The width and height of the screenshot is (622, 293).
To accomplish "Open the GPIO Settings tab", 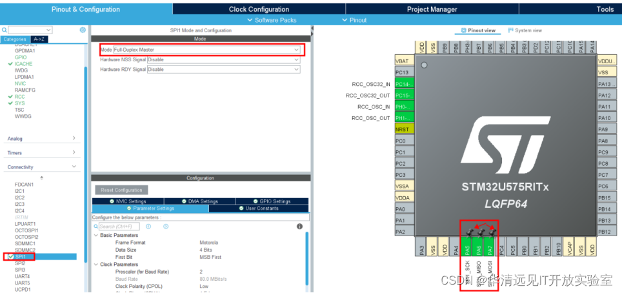I will [x=272, y=201].
